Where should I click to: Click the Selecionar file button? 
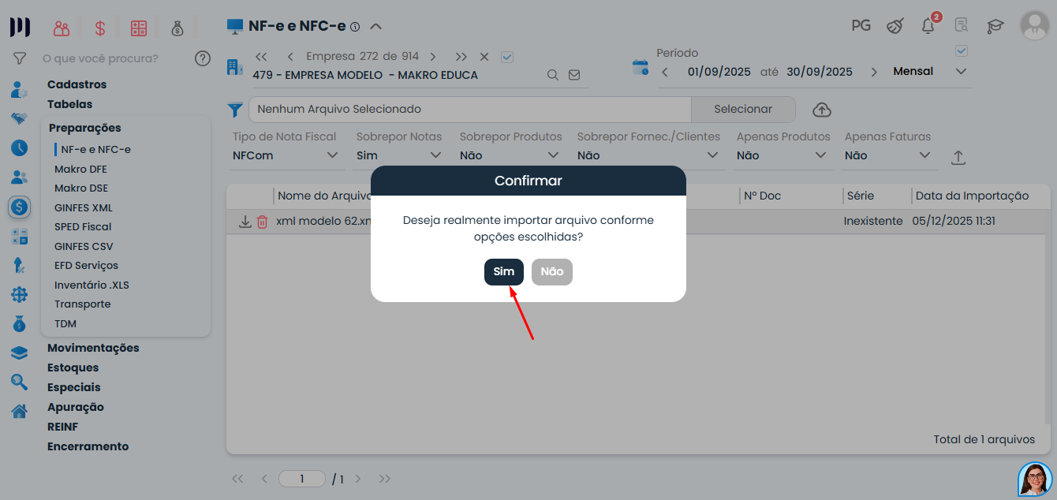click(x=743, y=109)
